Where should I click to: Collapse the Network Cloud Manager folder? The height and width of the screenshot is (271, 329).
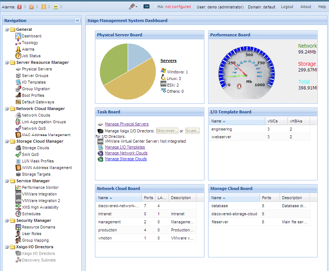click(7, 109)
